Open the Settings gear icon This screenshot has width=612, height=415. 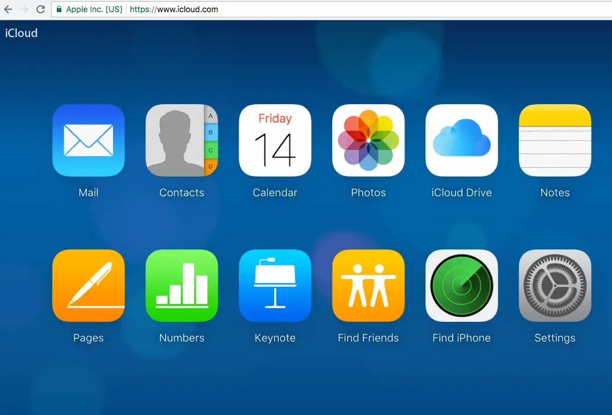[555, 285]
